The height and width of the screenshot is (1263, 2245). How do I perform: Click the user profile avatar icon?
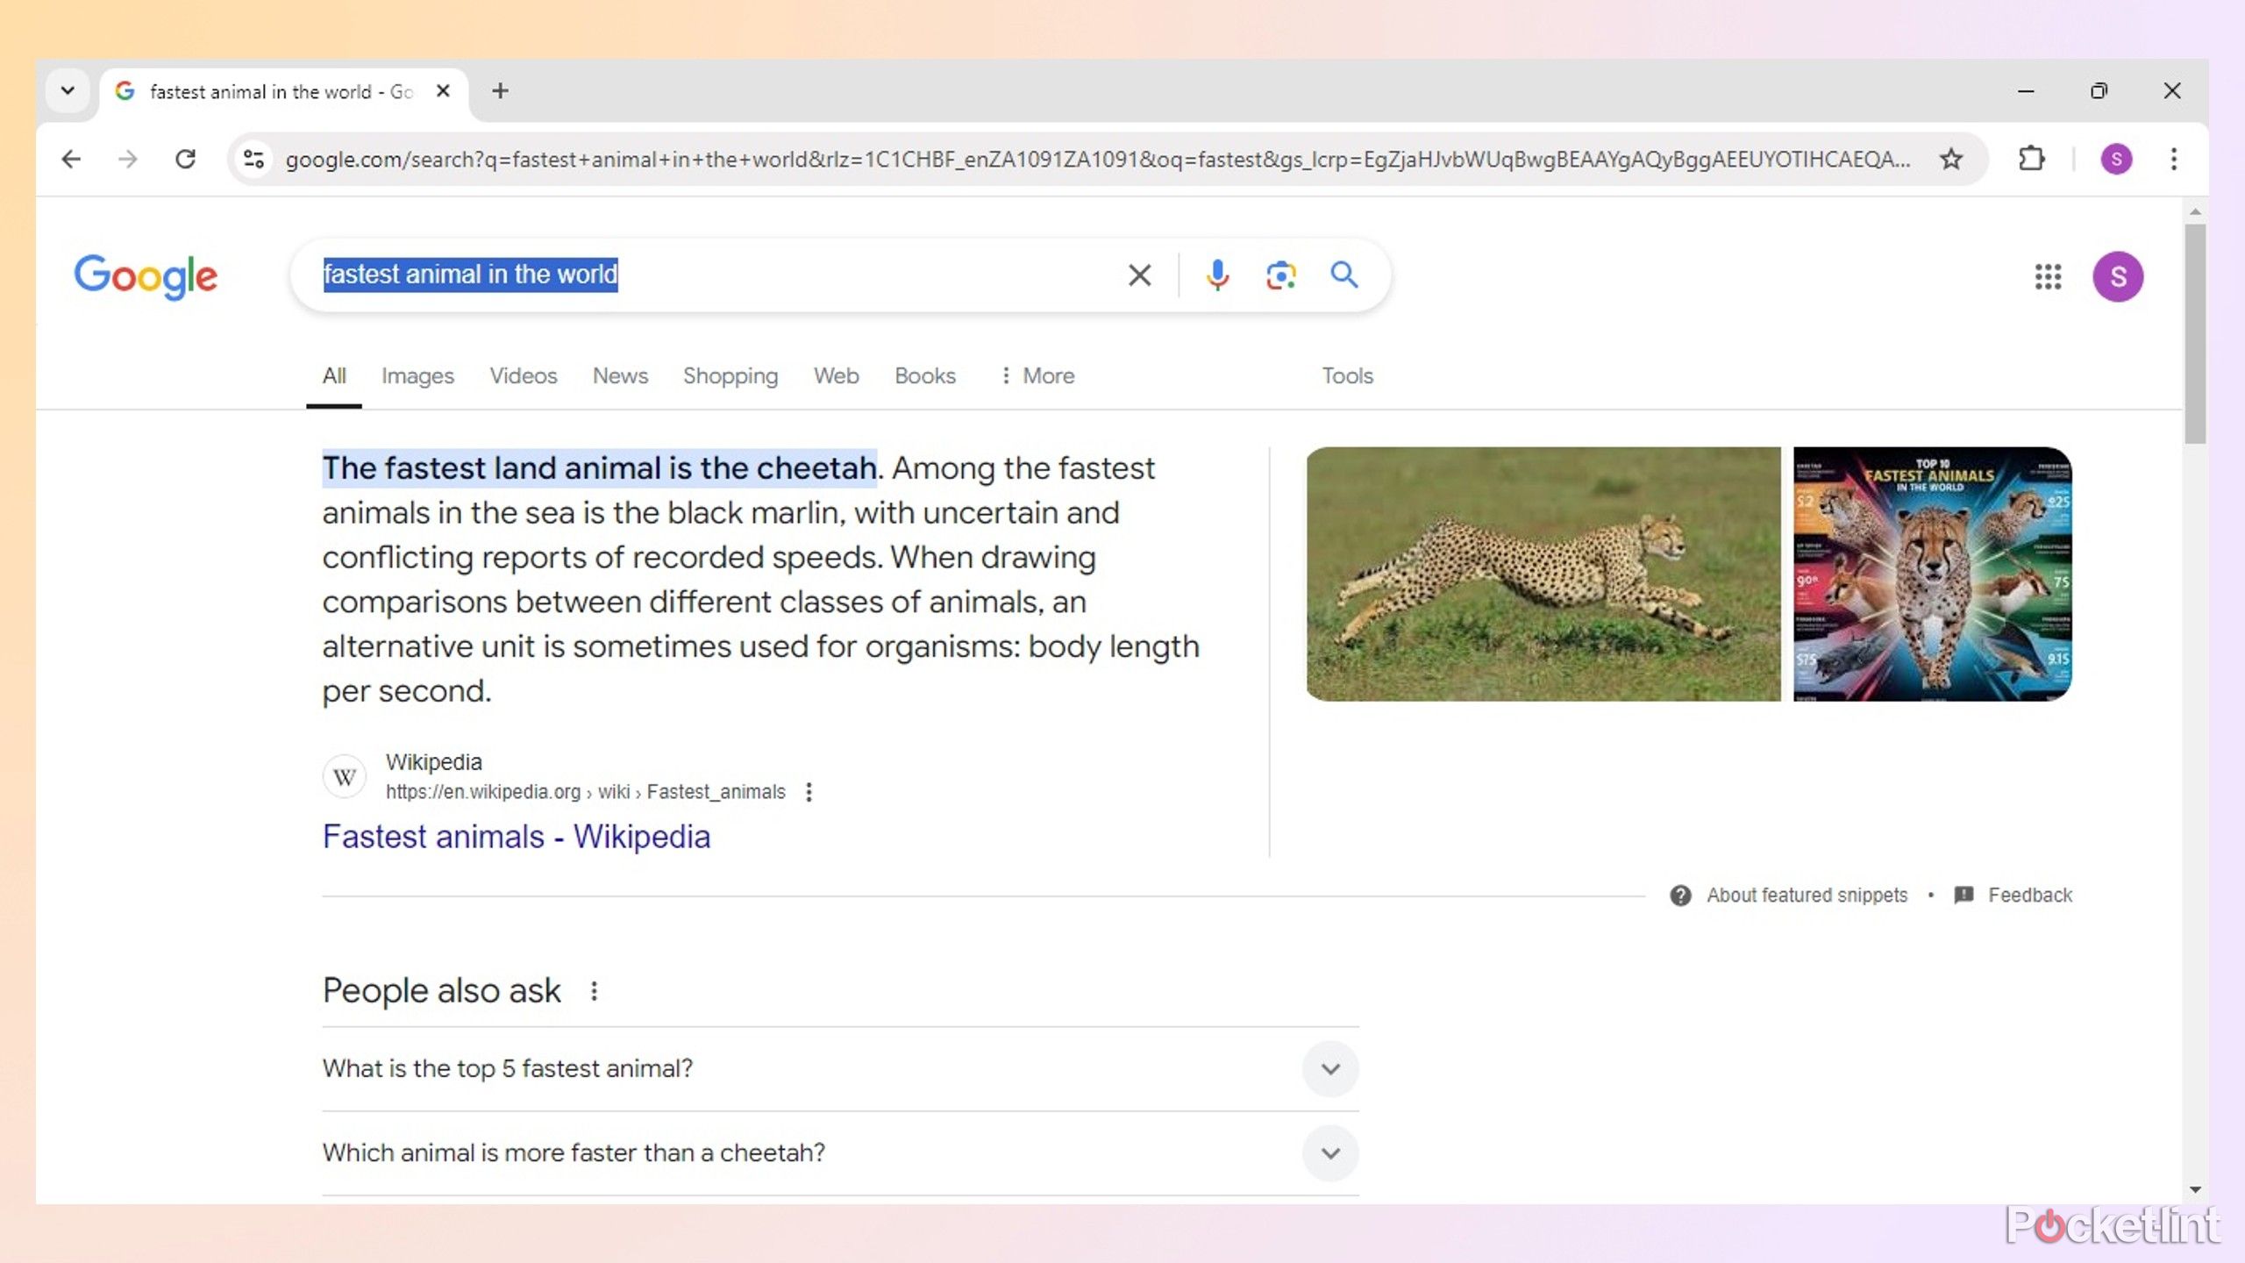(2119, 276)
